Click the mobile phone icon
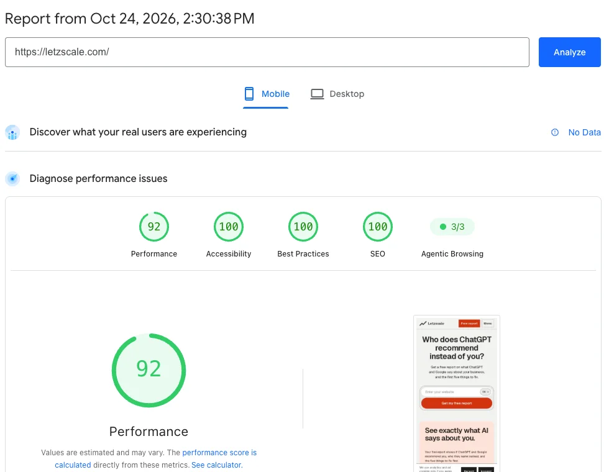 point(249,94)
